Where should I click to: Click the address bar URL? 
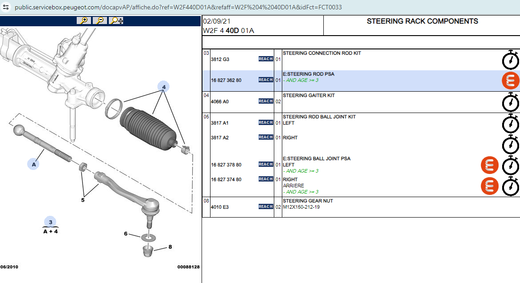click(x=178, y=7)
